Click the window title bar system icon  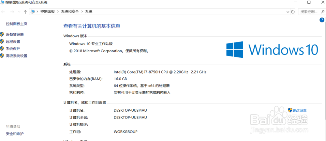[2, 3]
